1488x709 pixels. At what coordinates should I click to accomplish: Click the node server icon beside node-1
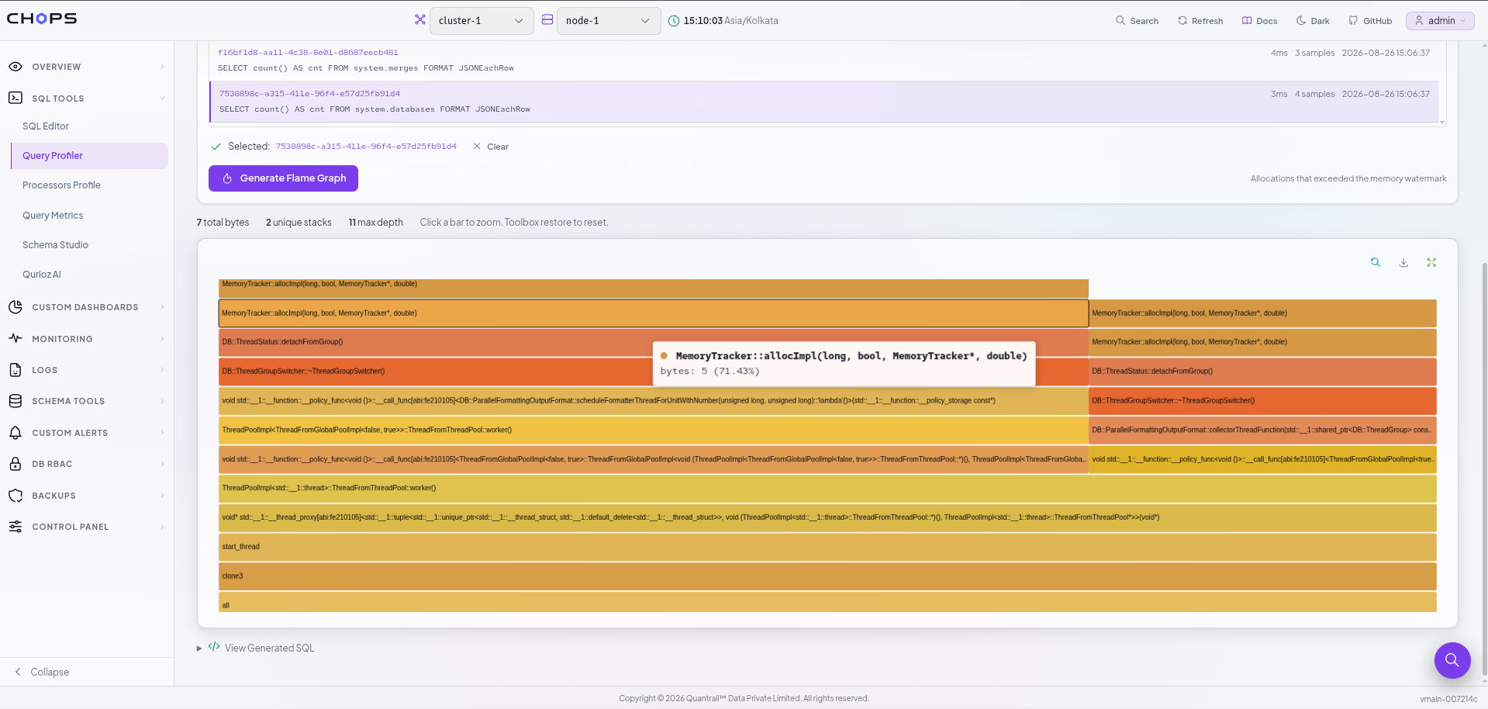547,20
